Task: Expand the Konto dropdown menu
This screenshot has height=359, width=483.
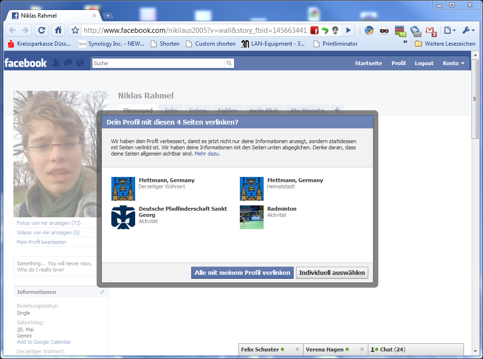Action: [453, 63]
